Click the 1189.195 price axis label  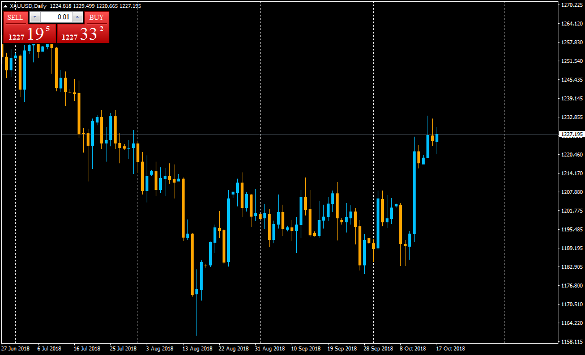[x=572, y=248]
